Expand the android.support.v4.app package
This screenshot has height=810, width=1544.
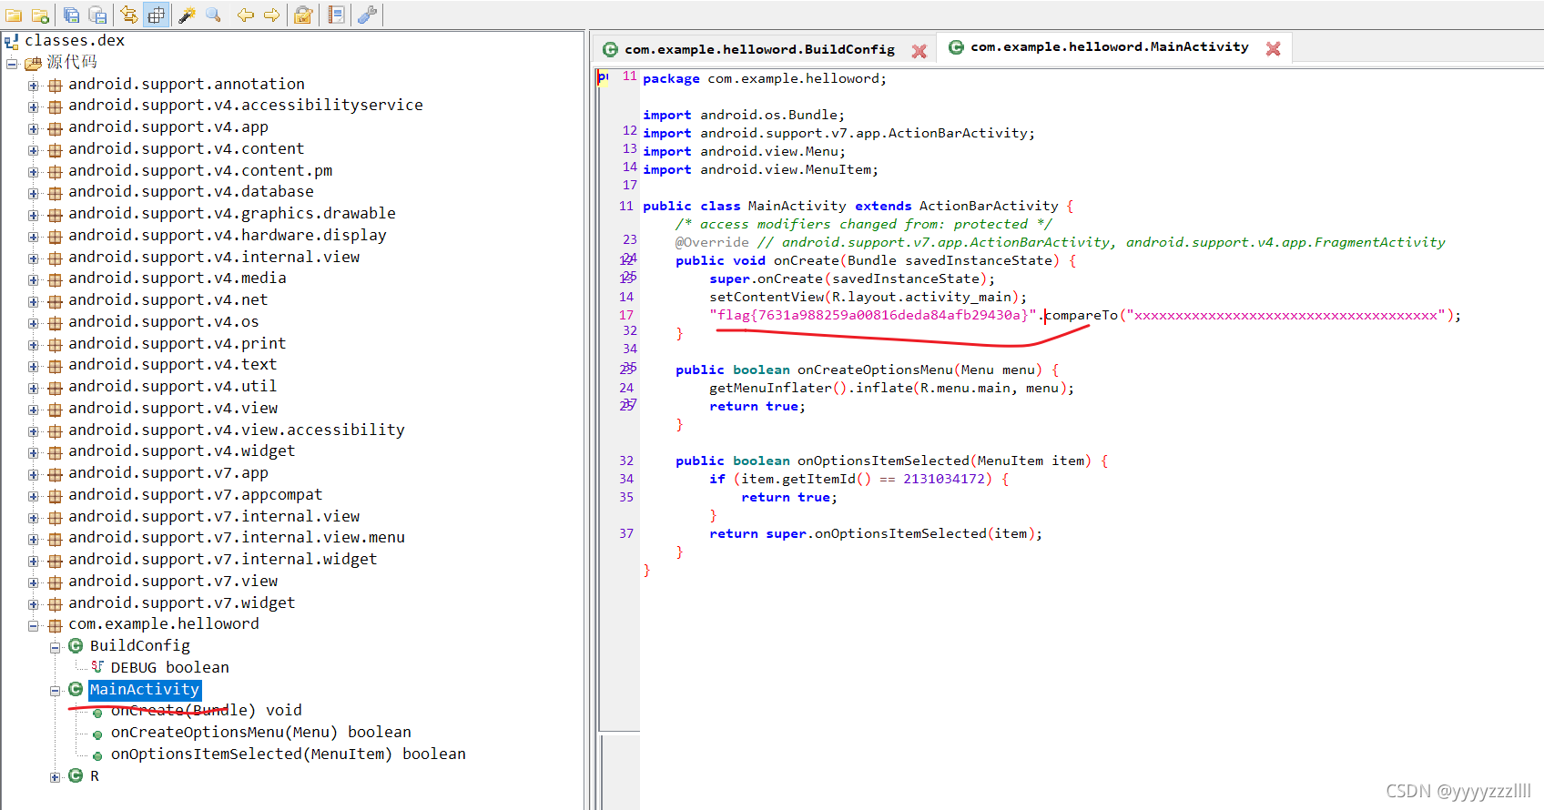coord(34,128)
